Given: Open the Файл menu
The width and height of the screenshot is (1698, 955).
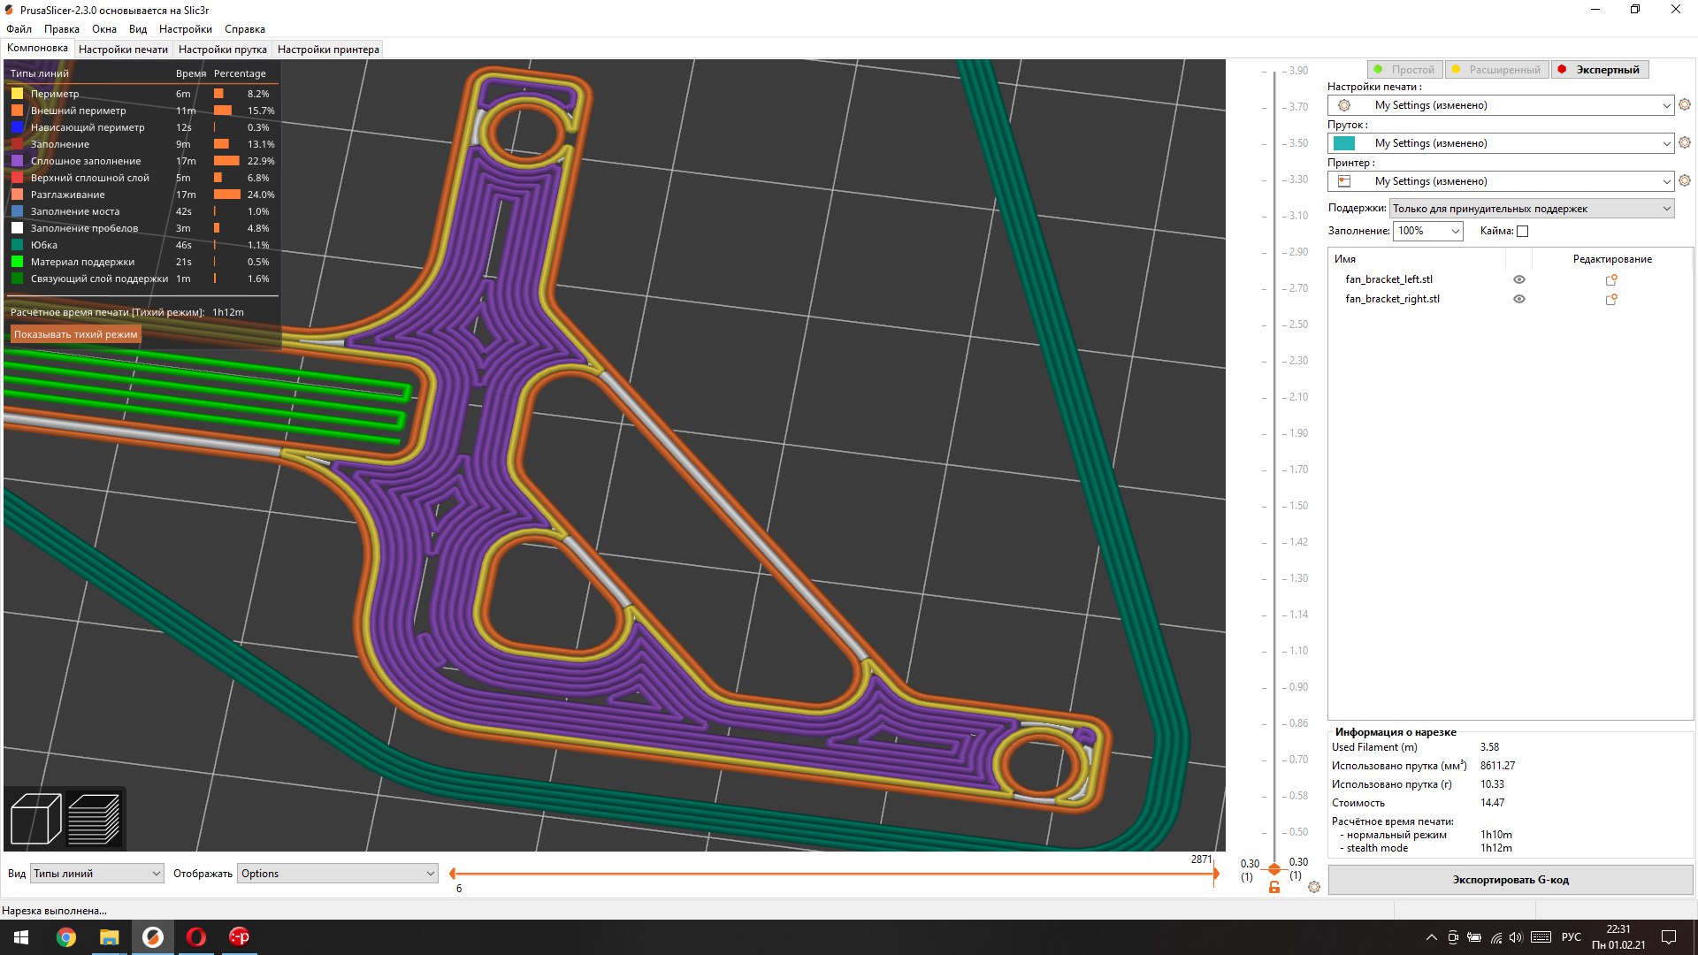Looking at the screenshot, I should pyautogui.click(x=19, y=29).
